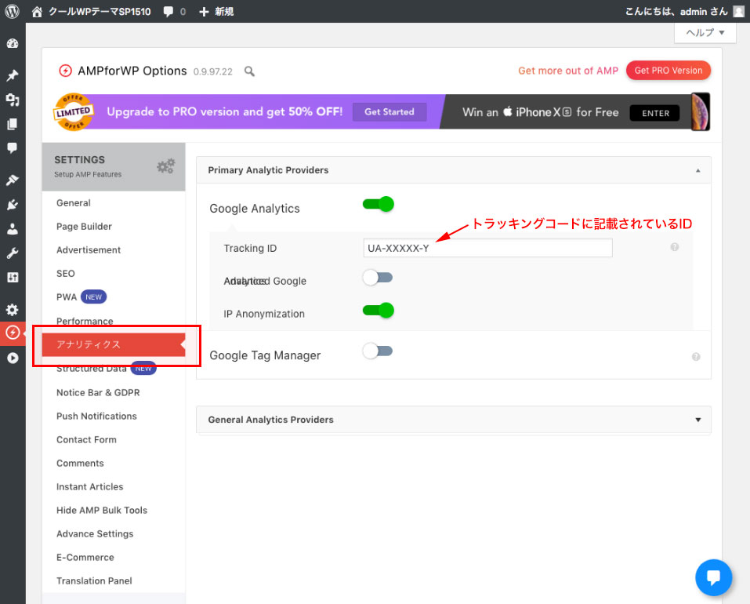The height and width of the screenshot is (604, 750).
Task: Click into the Tracking ID field
Action: [487, 248]
